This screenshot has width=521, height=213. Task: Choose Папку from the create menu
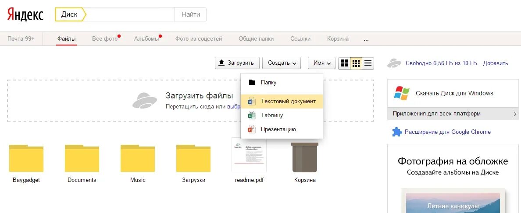click(x=282, y=82)
